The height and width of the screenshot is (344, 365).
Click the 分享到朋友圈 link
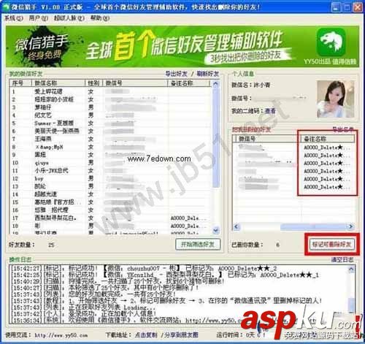coord(180,335)
